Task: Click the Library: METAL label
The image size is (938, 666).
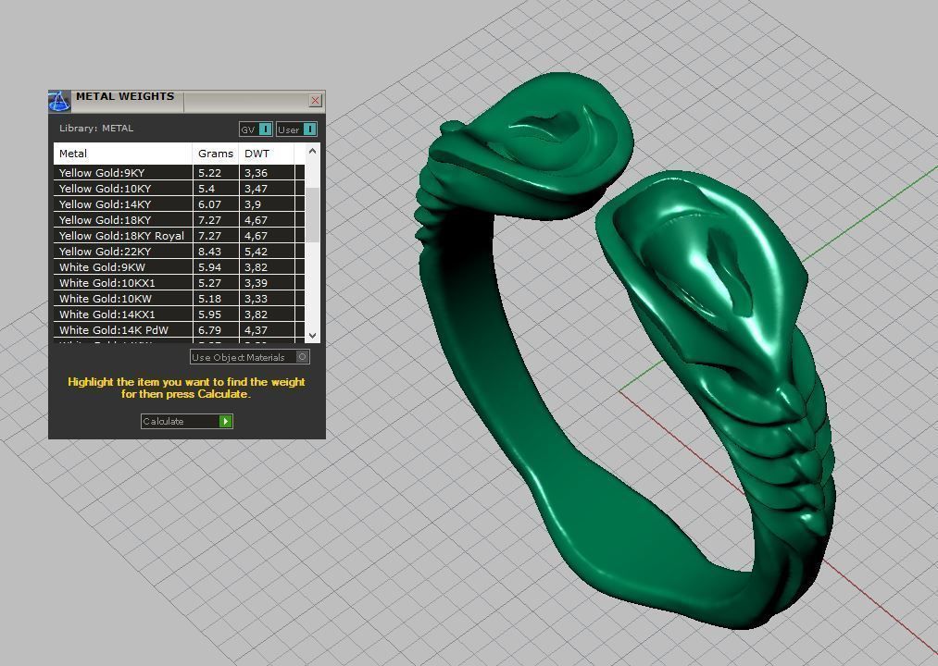Action: 96,128
